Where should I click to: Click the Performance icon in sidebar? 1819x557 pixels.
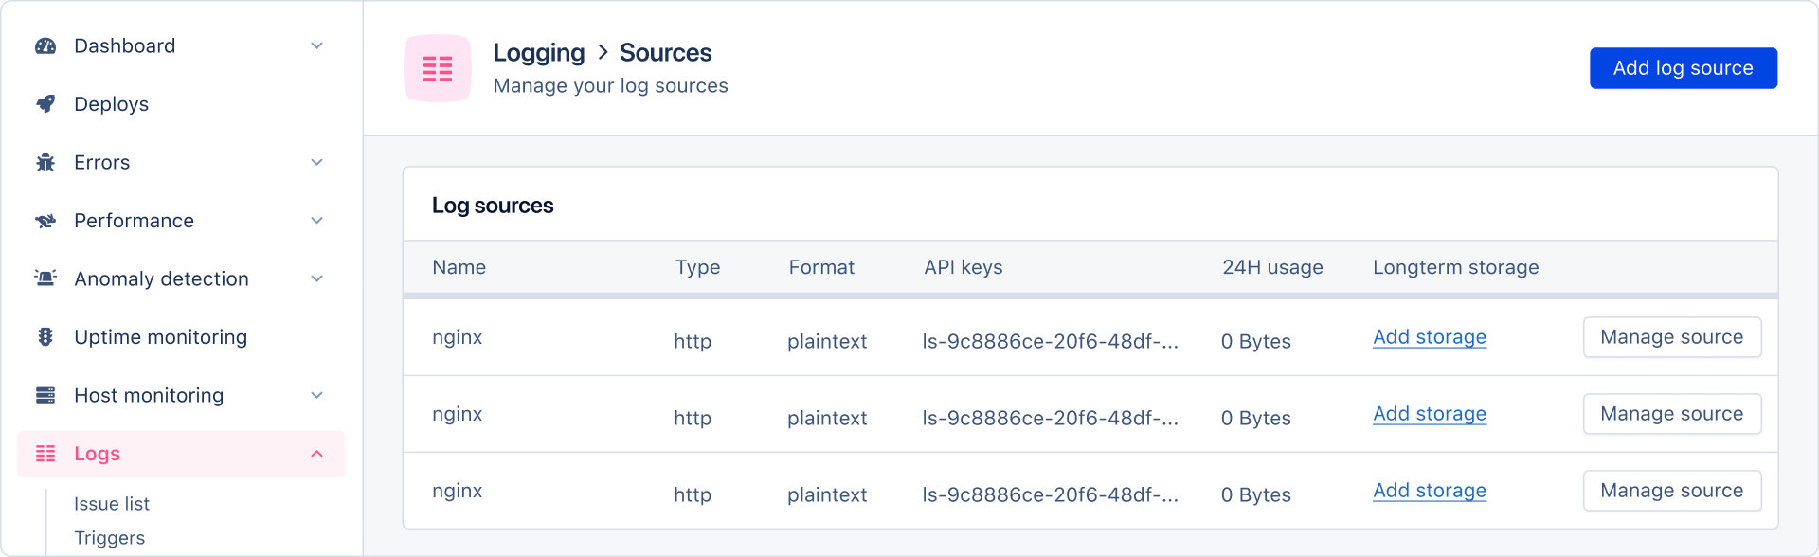(45, 221)
